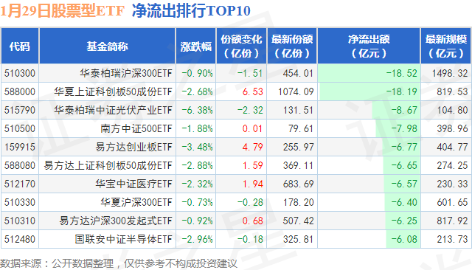Click the 基金简称 column header
472x270 pixels.
click(107, 46)
